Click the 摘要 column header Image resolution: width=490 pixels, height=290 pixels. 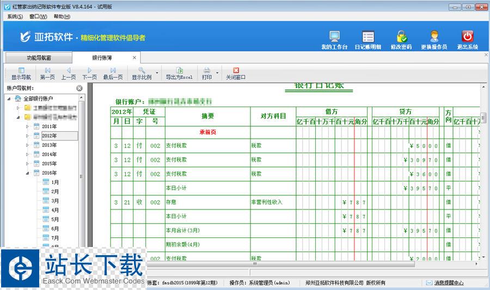pyautogui.click(x=208, y=116)
